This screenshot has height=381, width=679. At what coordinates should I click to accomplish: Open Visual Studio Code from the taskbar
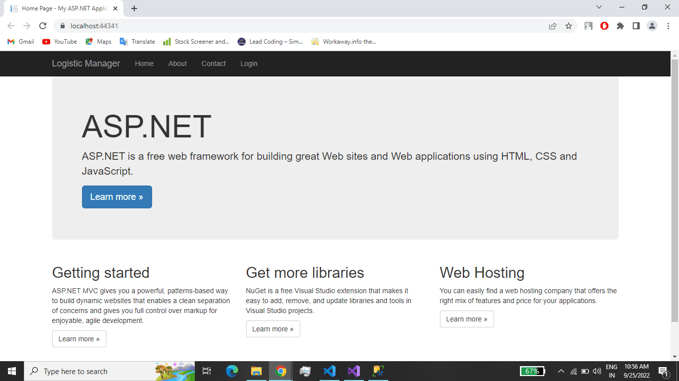pyautogui.click(x=330, y=371)
